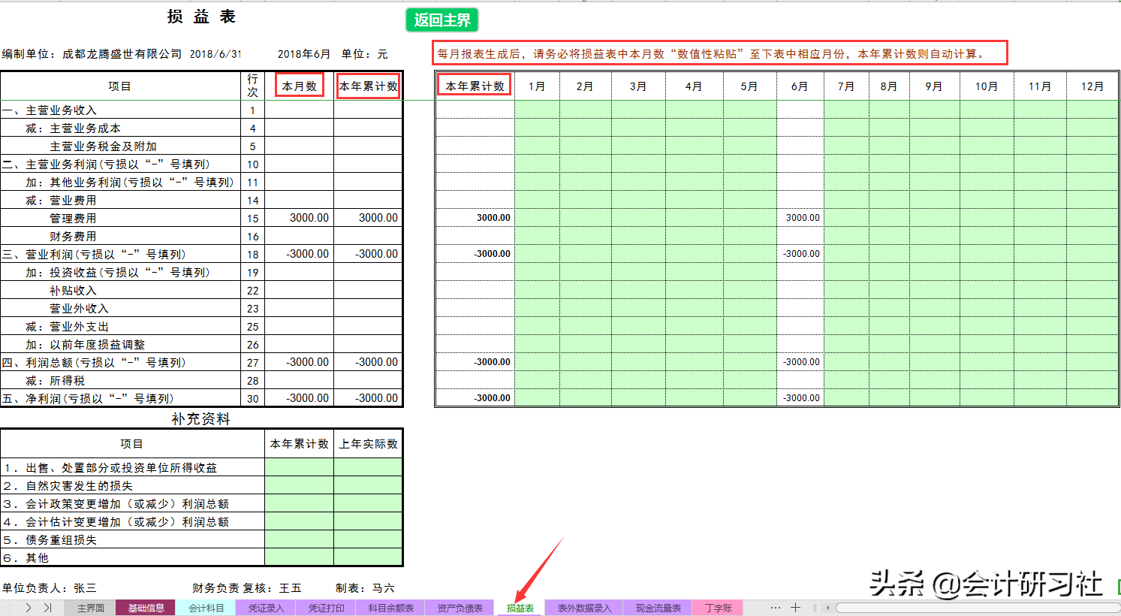Screen dimensions: 1121x616
Task: Switch to the 会计科目 sheet tab
Action: pos(206,608)
